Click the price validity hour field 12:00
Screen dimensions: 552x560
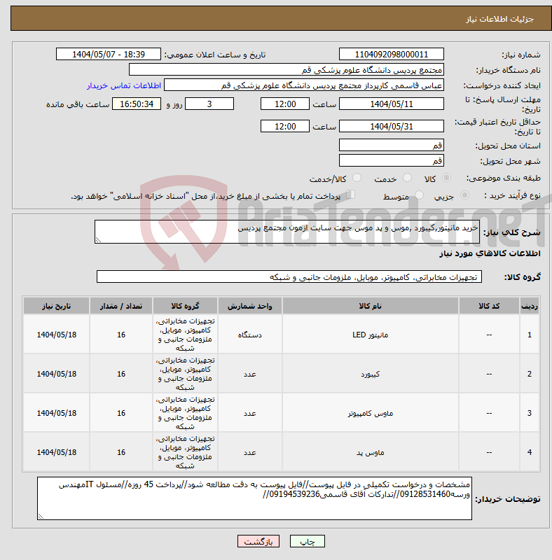(285, 126)
